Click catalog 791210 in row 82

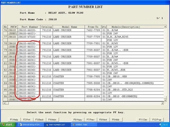(x=46, y=70)
